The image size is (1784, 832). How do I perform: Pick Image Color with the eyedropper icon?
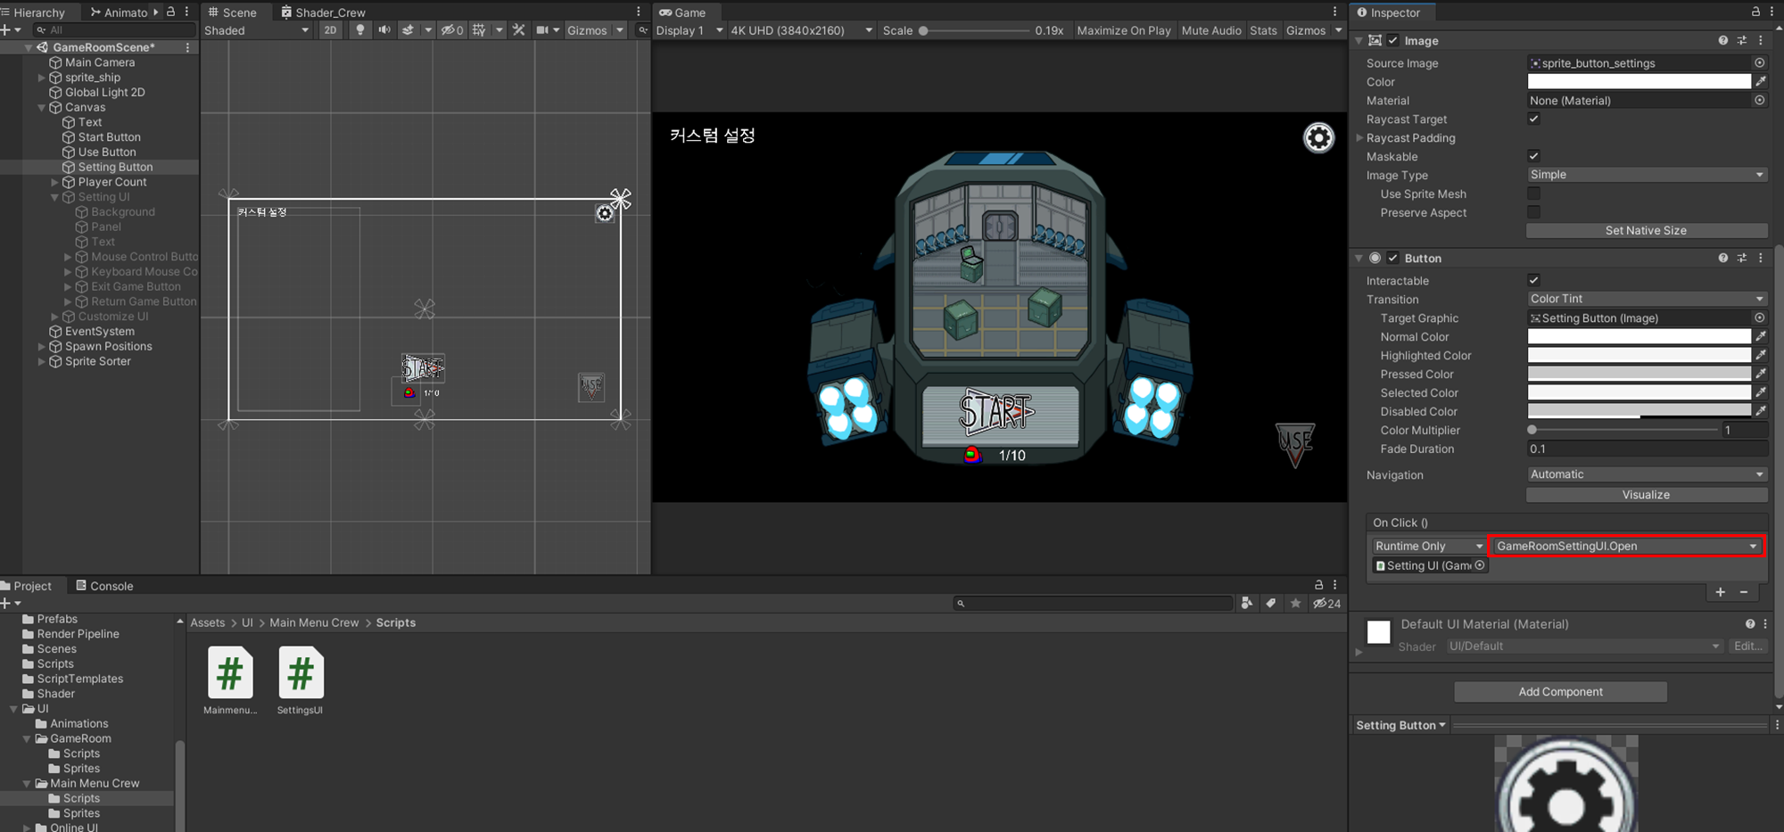coord(1761,82)
